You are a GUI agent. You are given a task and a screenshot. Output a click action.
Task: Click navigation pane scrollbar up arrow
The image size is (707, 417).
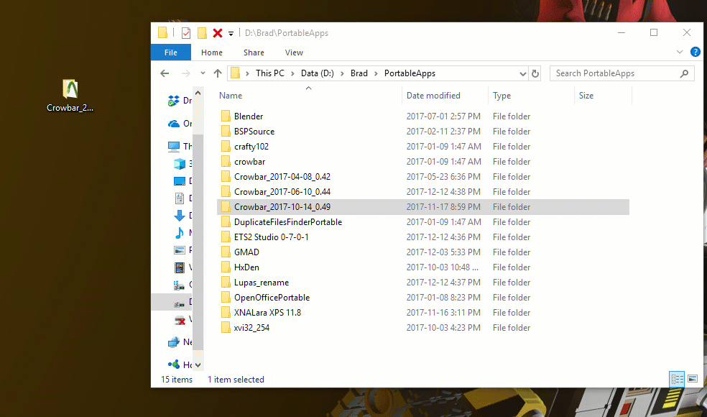click(x=198, y=93)
